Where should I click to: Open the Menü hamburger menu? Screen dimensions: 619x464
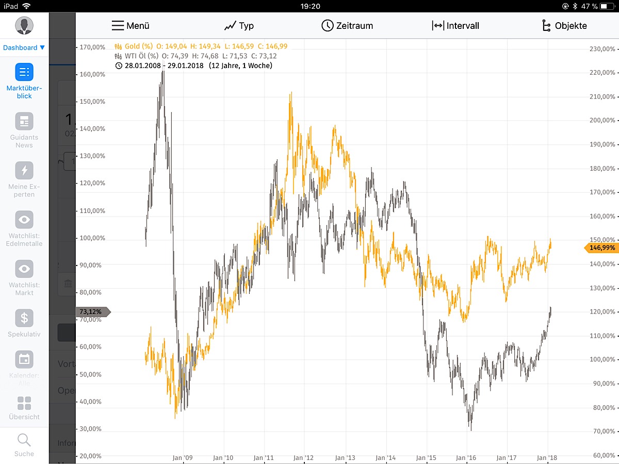click(130, 25)
